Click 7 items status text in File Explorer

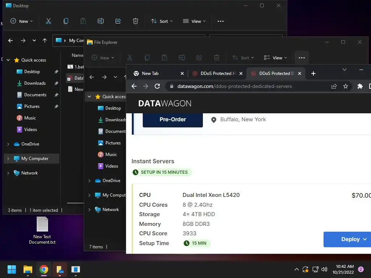click(x=96, y=247)
